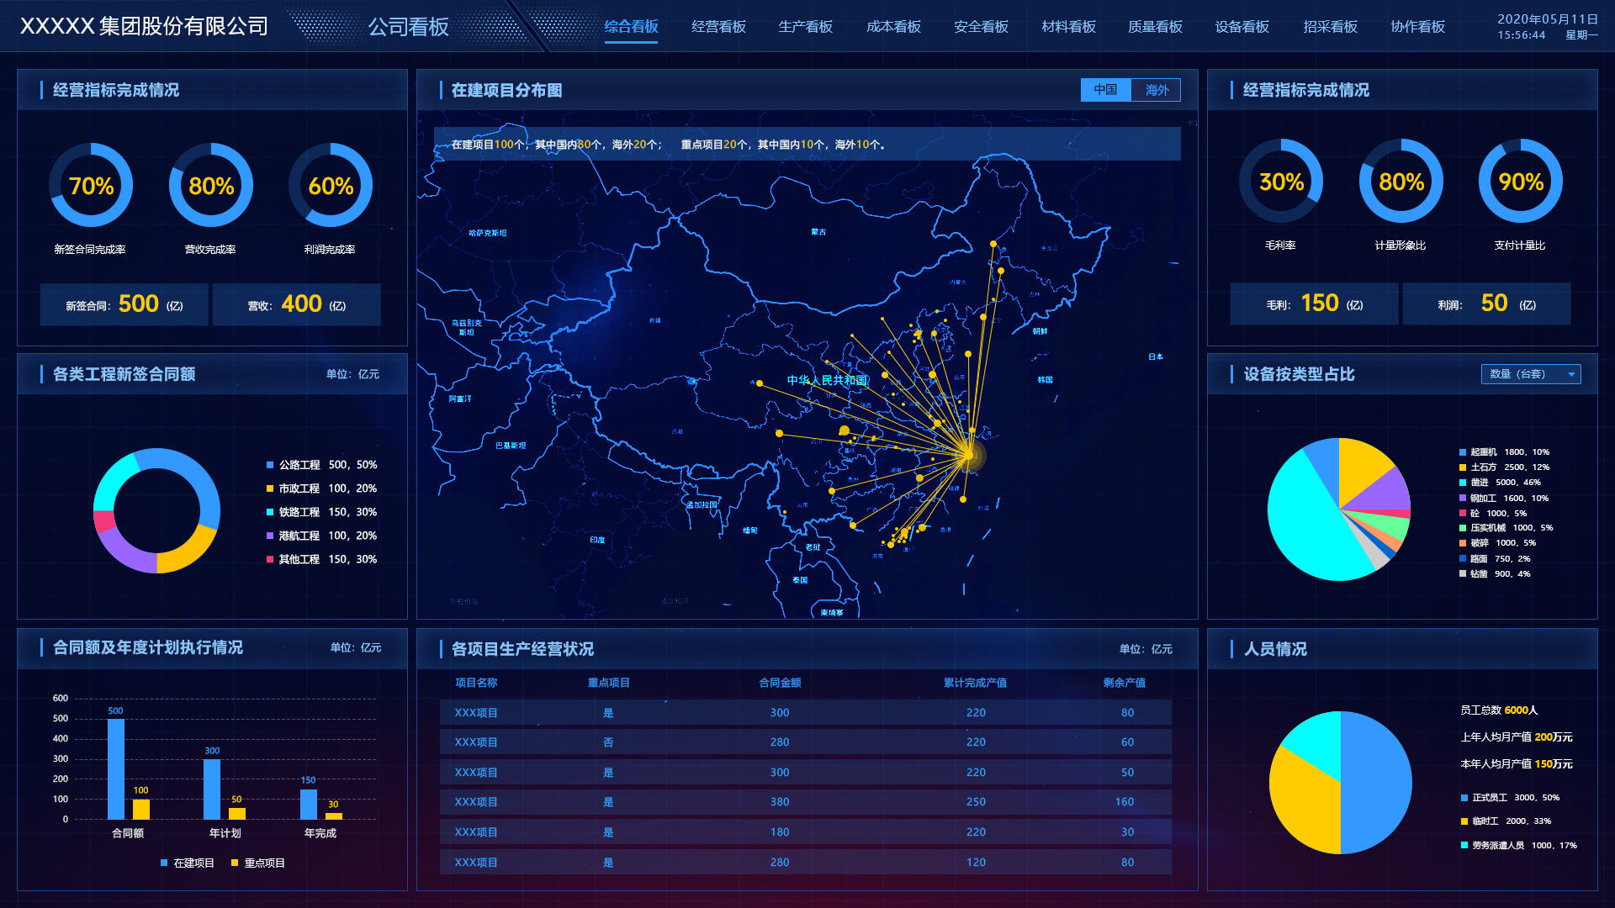Viewport: 1615px width, 908px height.
Task: Click the 500 合同额 blue bar
Action: tap(116, 768)
